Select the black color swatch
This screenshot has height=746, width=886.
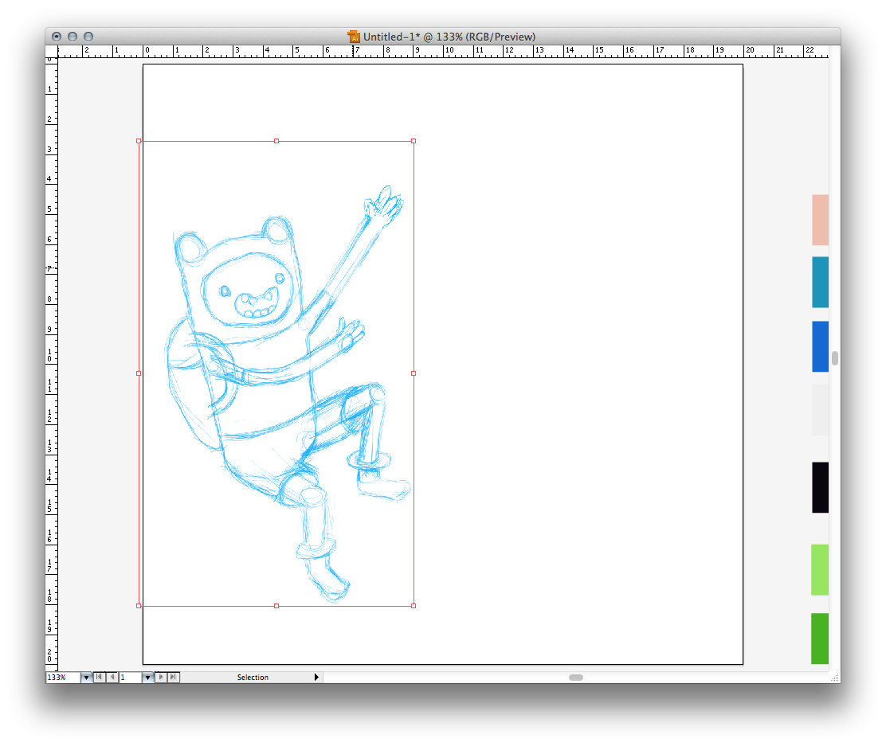point(820,487)
